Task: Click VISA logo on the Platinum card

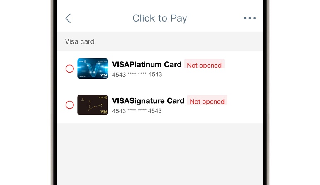Action: (x=103, y=75)
